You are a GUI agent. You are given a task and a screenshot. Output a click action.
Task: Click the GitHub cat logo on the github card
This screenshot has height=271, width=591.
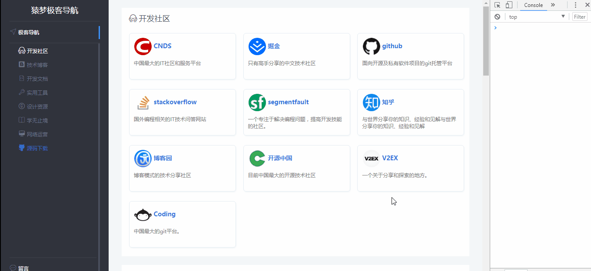click(x=371, y=46)
